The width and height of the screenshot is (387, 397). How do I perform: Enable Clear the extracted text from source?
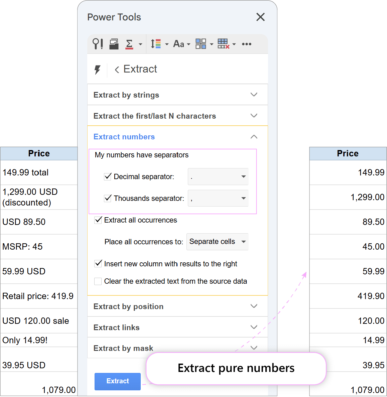pos(98,281)
